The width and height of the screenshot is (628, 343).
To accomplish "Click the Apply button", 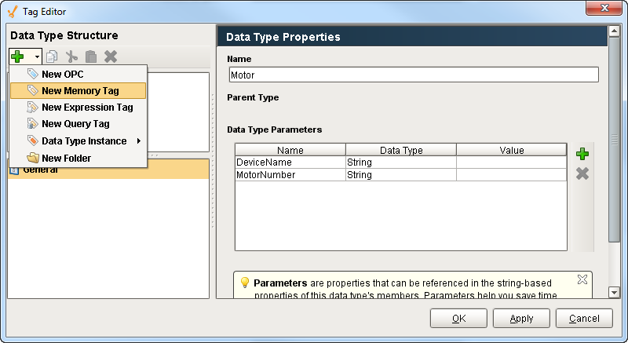I will (x=521, y=319).
